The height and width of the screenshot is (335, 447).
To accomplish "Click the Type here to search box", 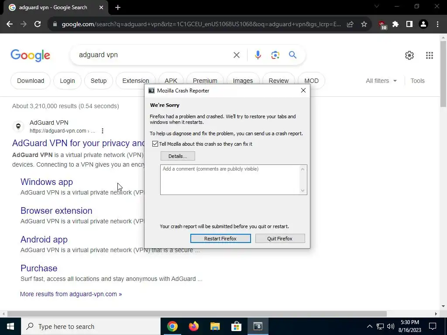I will (91, 326).
